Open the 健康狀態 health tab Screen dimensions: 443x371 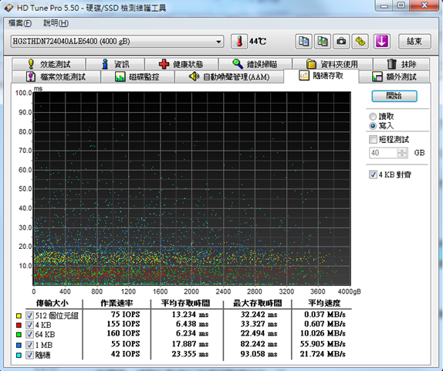pos(181,64)
